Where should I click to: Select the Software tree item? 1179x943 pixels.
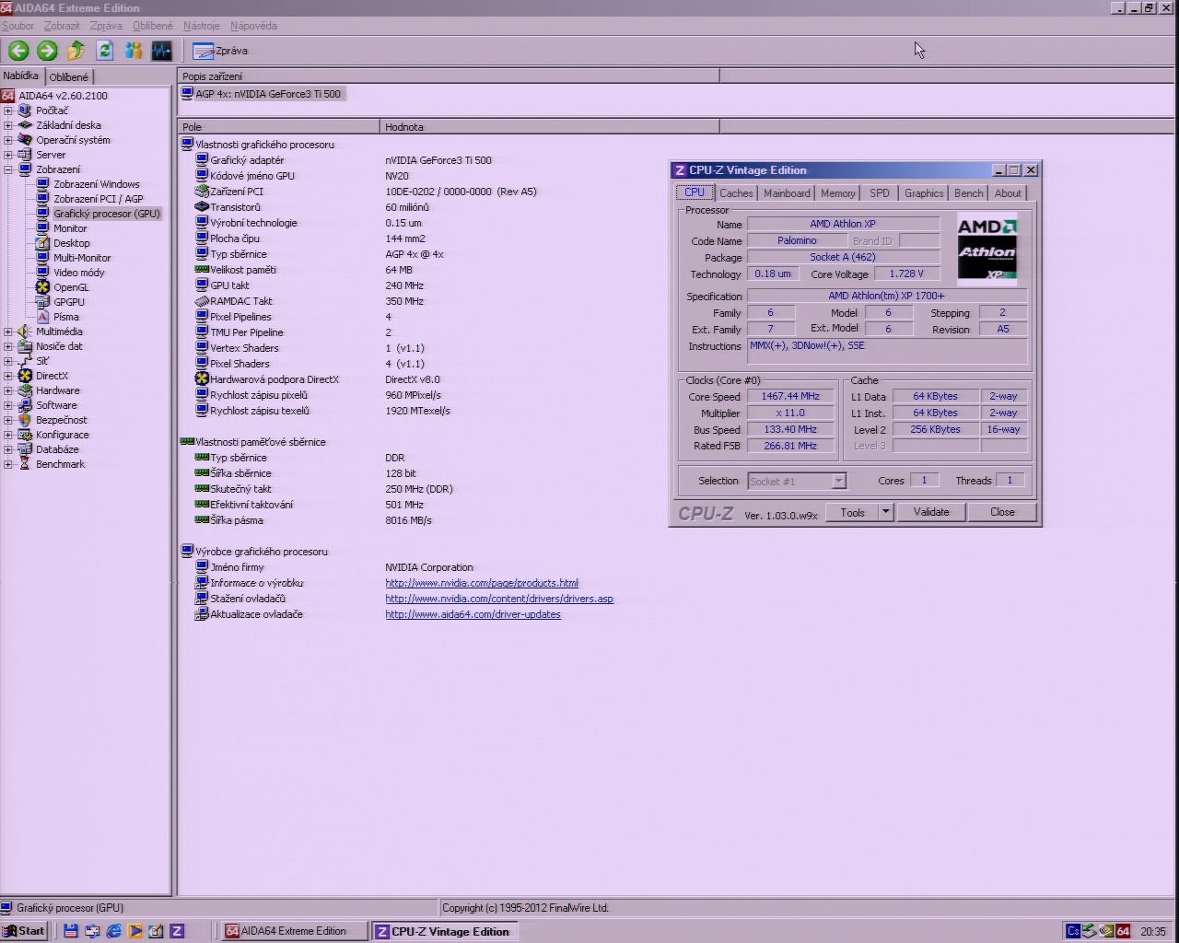pos(56,405)
